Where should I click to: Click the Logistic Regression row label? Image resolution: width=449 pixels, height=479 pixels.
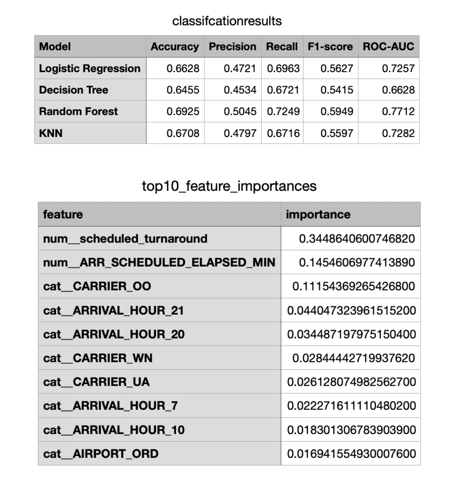coord(89,69)
